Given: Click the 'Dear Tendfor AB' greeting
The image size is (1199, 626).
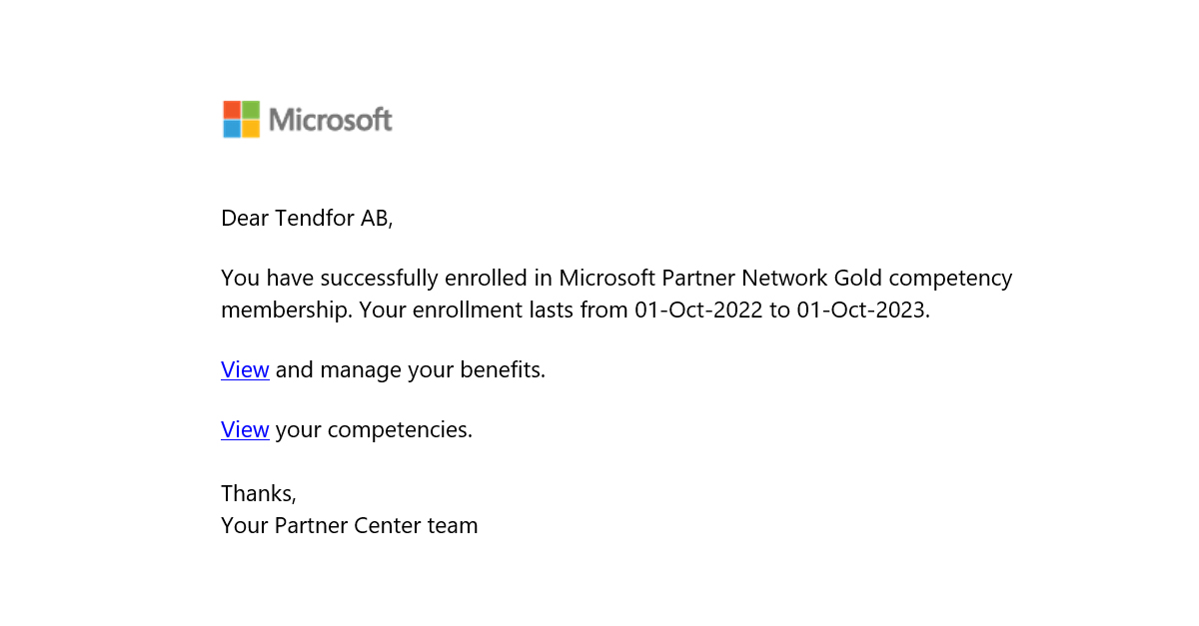Looking at the screenshot, I should pyautogui.click(x=307, y=218).
